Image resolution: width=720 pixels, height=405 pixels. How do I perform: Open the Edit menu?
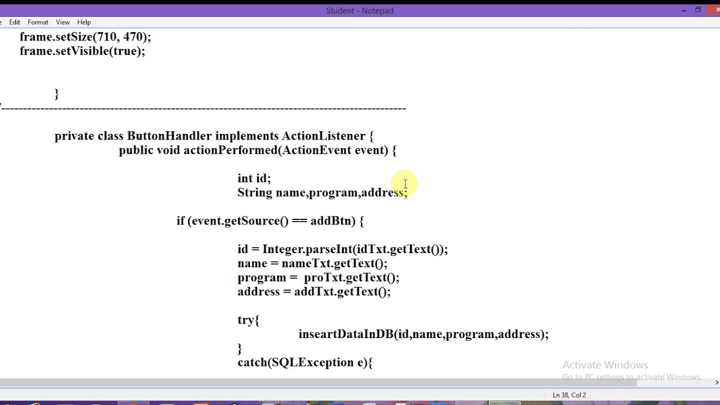tap(15, 22)
